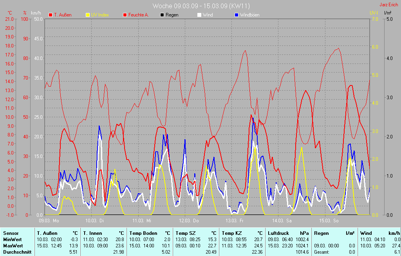Click the 'Jarz Erich' author label

389,5
